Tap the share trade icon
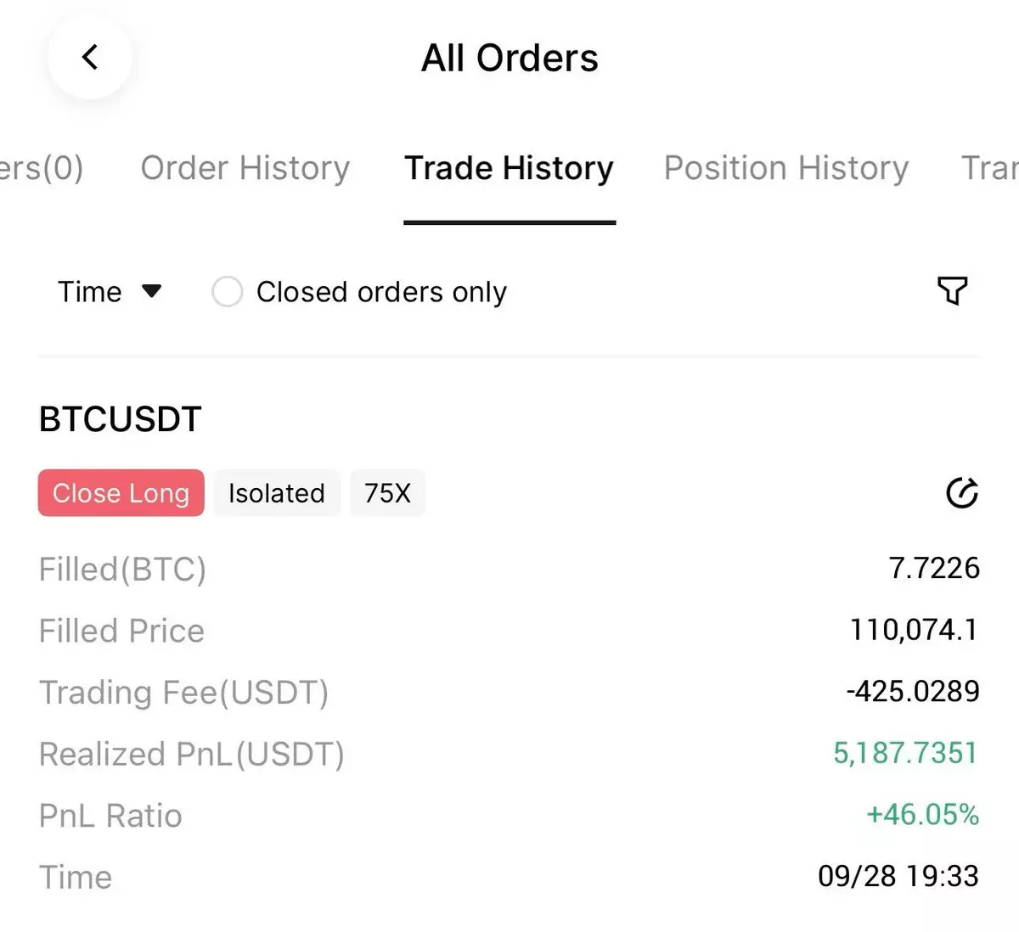 point(961,493)
